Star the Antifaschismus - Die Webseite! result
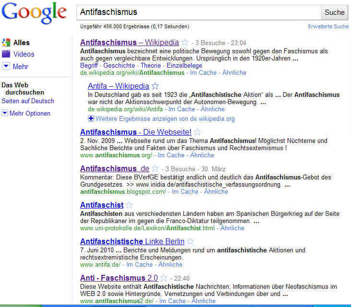 click(197, 132)
